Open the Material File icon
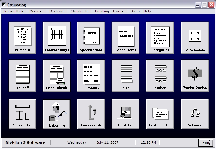The height and width of the screenshot is (149, 216). pyautogui.click(x=22, y=113)
